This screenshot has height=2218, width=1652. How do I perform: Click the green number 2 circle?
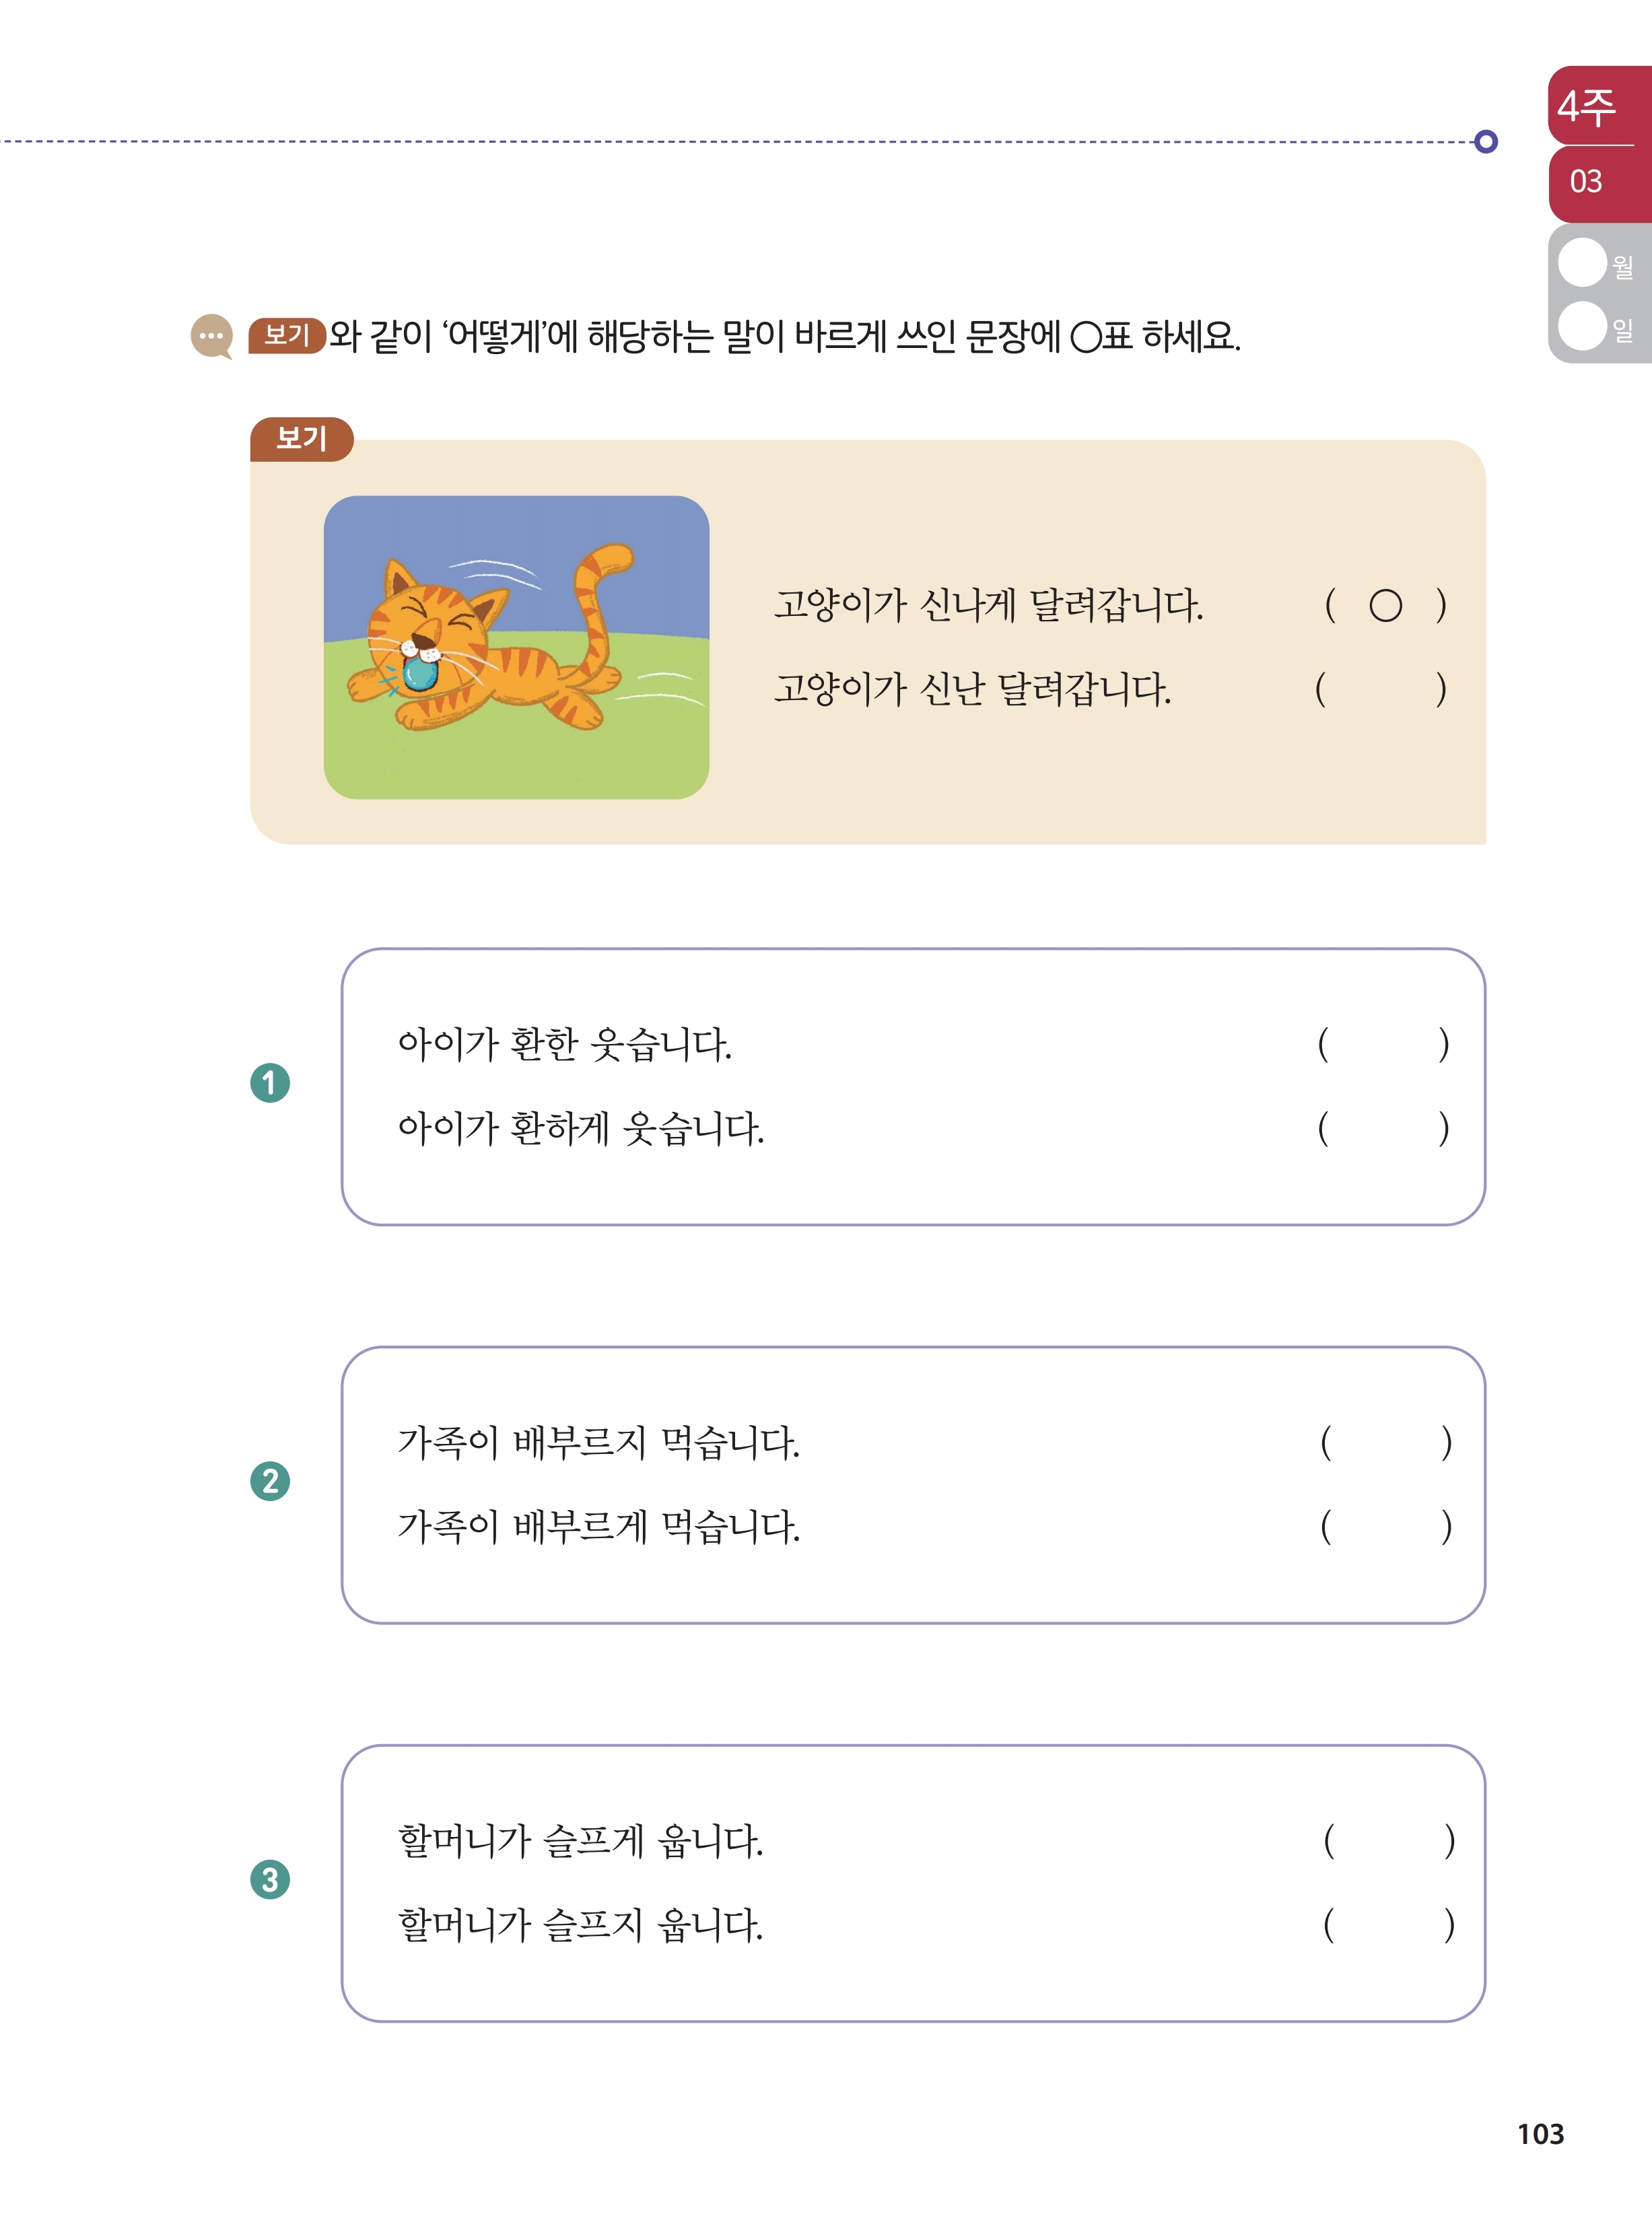270,1481
